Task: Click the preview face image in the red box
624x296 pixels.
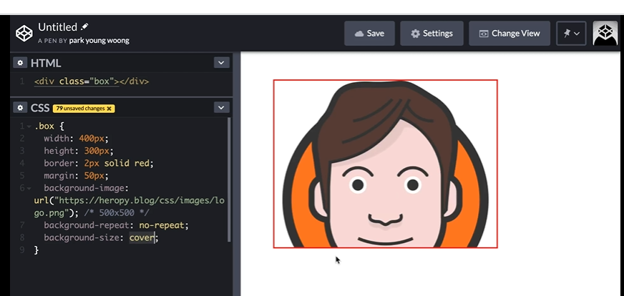Action: click(385, 164)
